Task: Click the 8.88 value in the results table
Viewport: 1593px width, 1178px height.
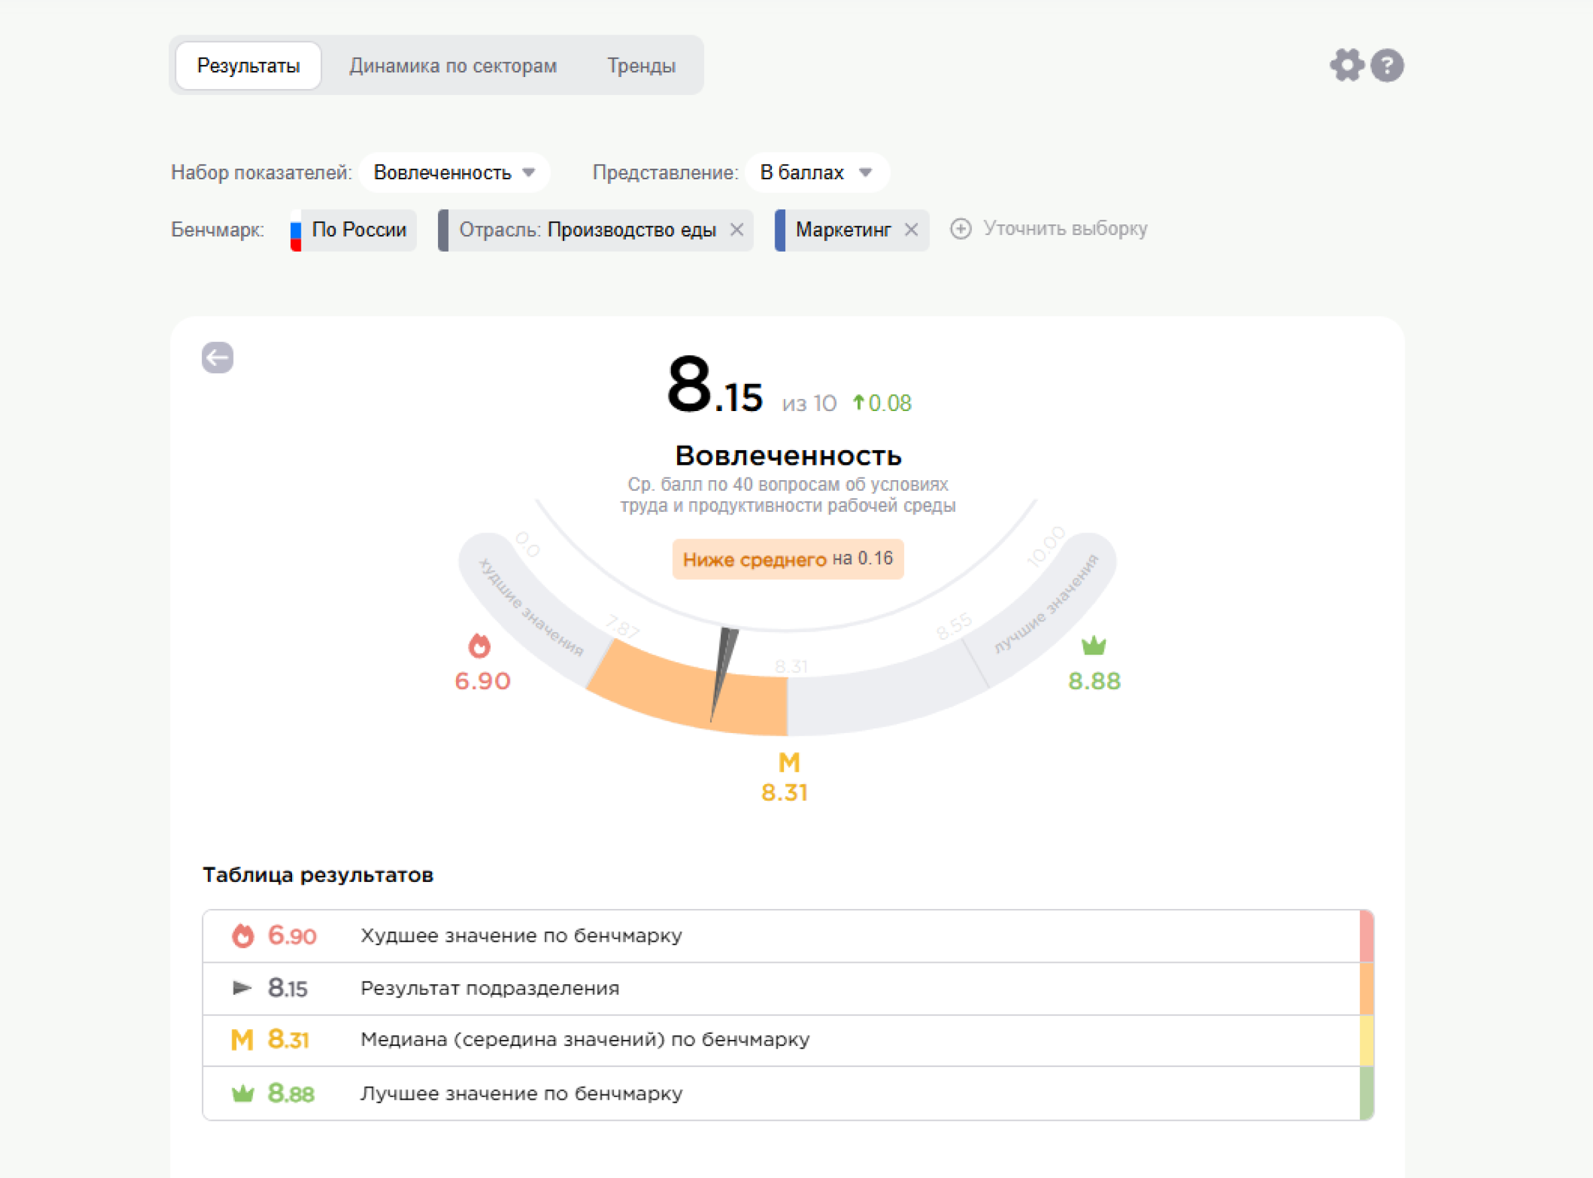Action: click(x=291, y=1093)
